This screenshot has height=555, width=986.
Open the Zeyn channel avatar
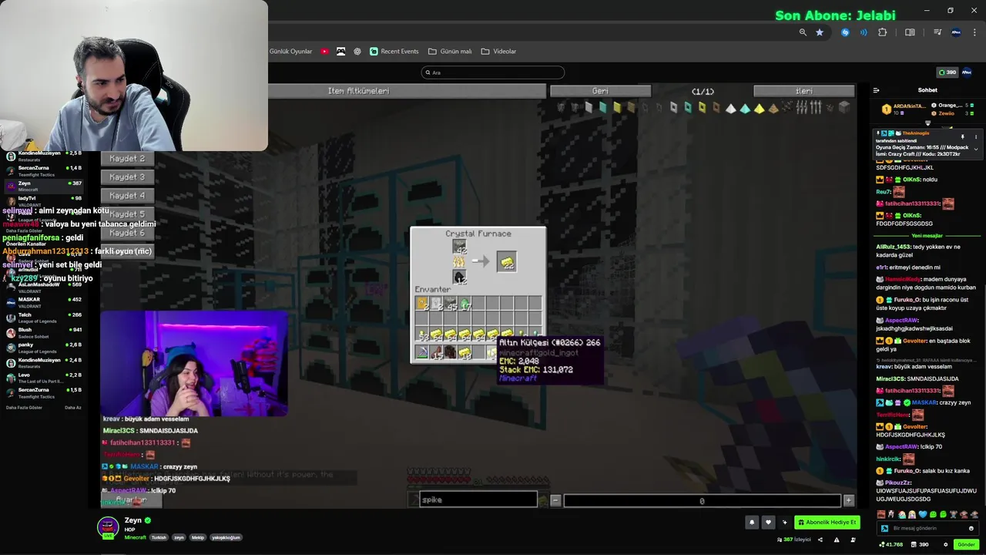(108, 526)
